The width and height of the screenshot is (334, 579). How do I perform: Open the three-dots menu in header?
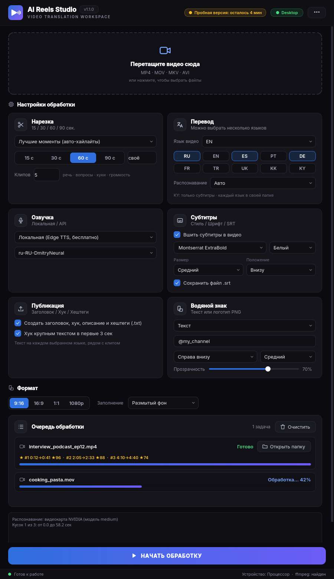pyautogui.click(x=317, y=12)
